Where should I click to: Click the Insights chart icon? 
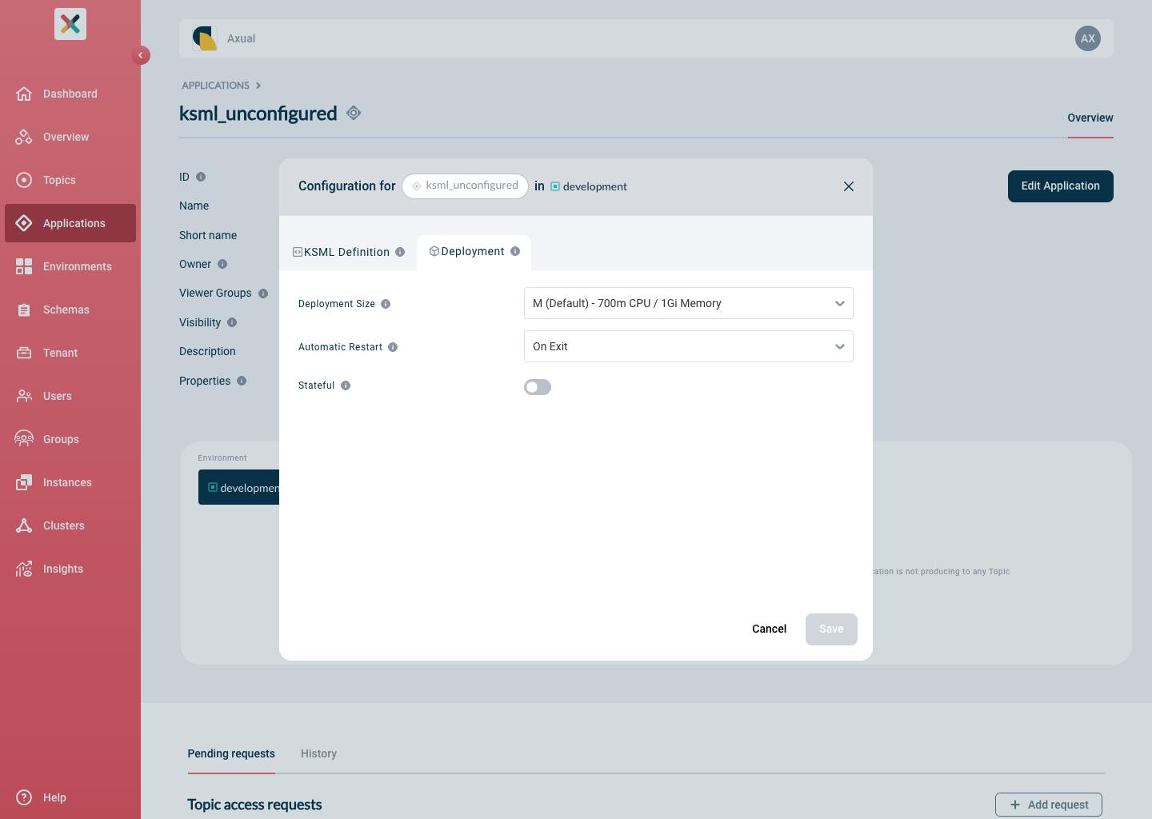click(24, 569)
